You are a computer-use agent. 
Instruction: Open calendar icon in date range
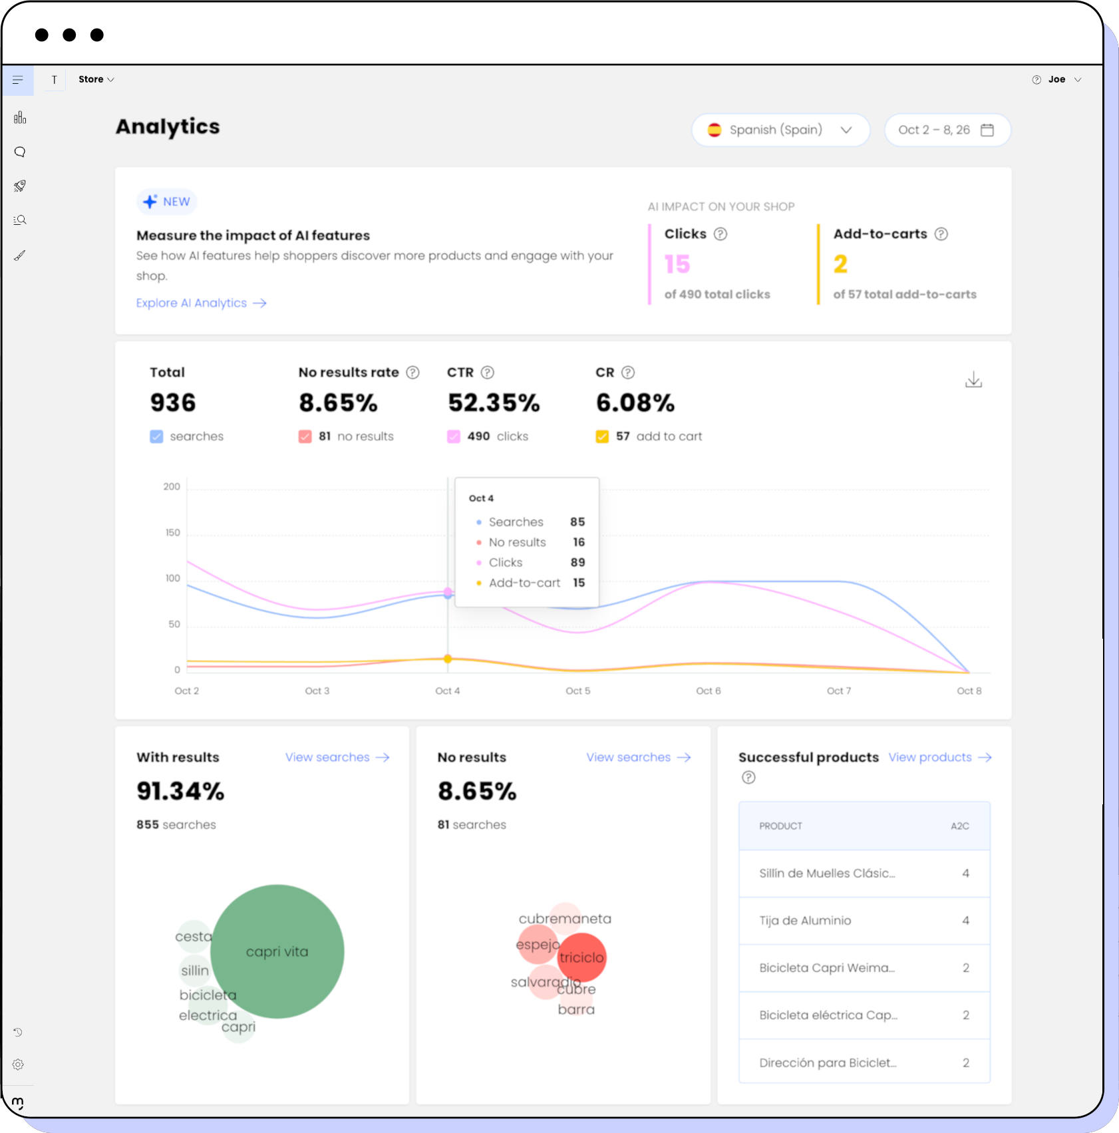(987, 130)
